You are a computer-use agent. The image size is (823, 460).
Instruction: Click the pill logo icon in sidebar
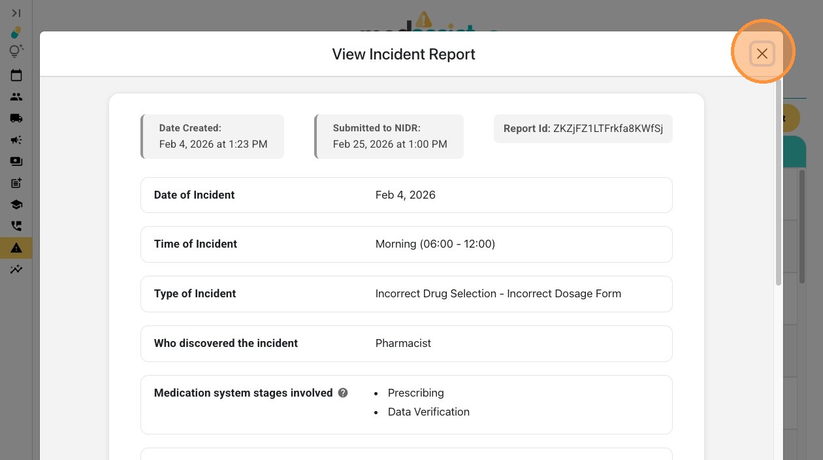tap(16, 32)
